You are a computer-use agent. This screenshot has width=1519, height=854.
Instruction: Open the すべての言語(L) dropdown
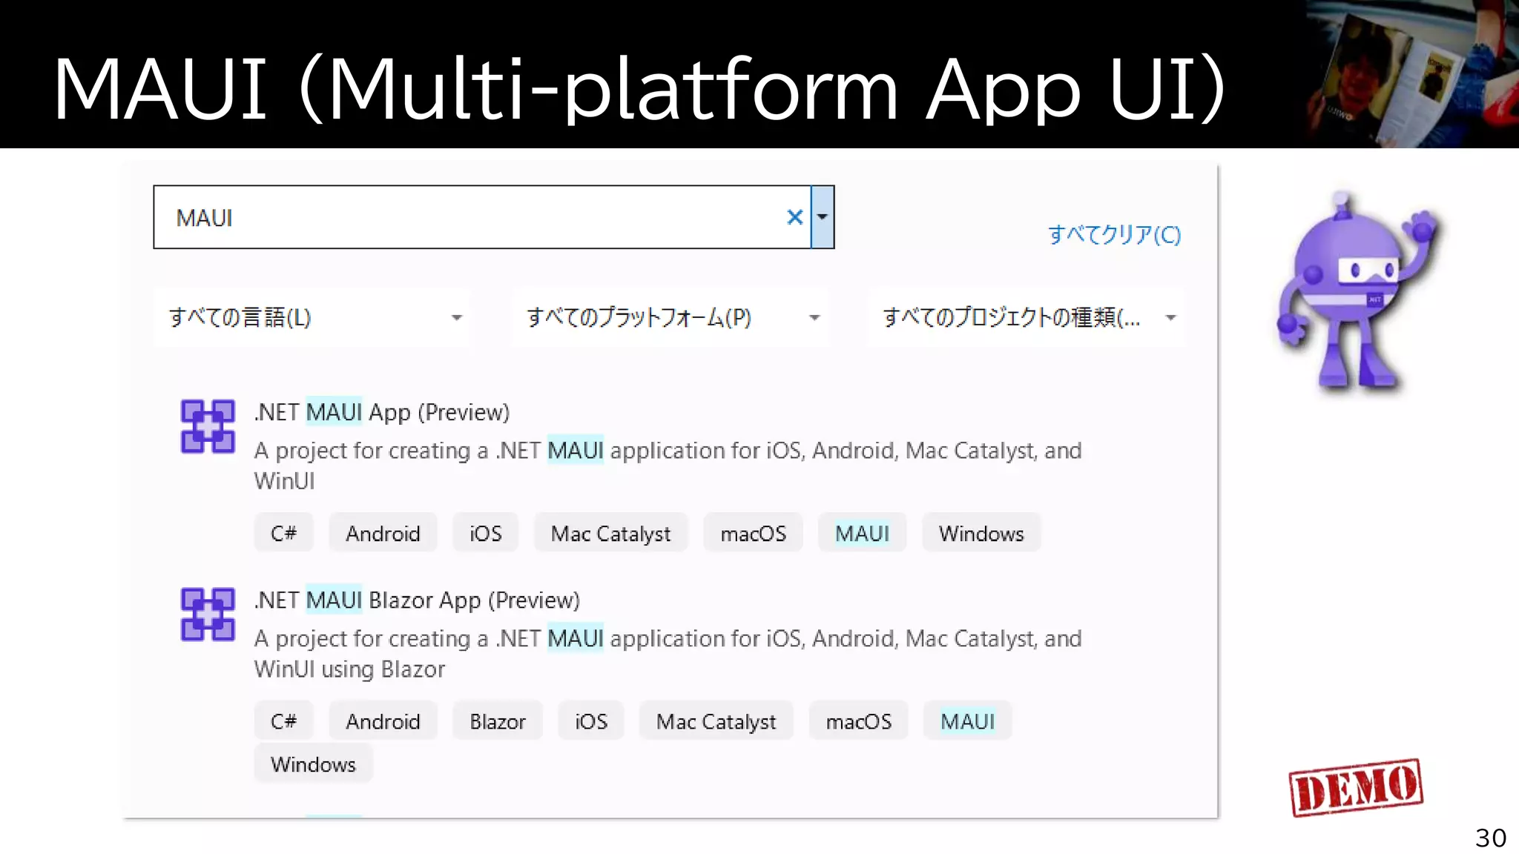(x=312, y=317)
